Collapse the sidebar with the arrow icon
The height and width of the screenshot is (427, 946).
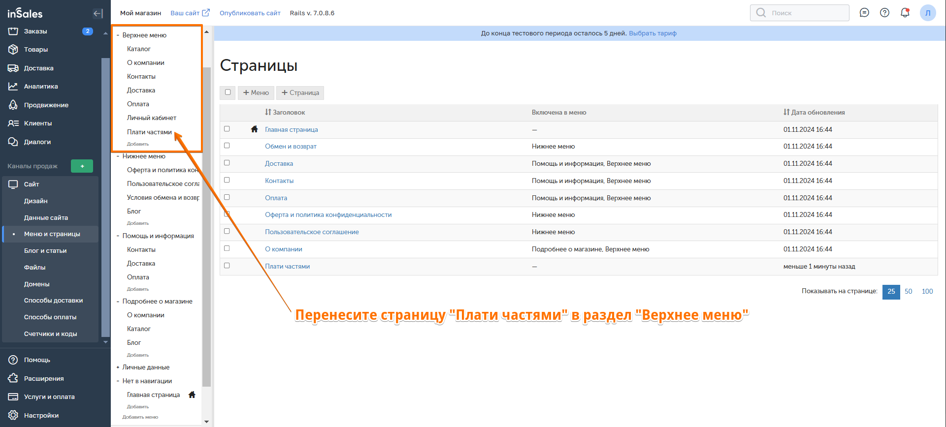pos(98,13)
